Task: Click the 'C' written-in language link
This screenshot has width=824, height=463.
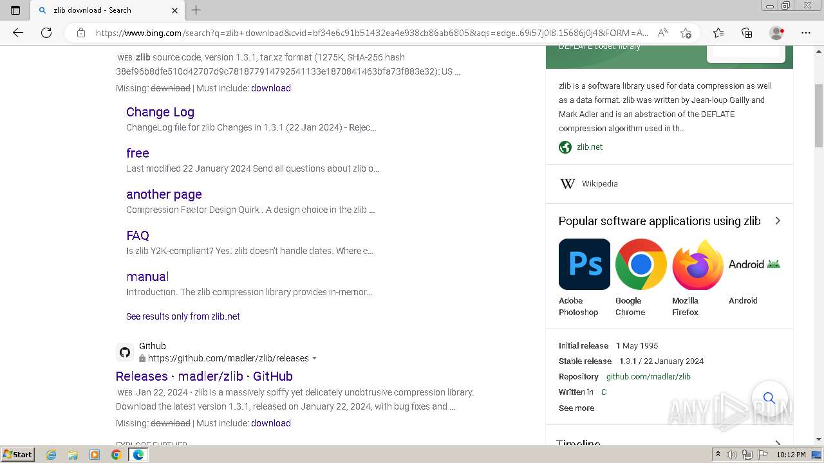Action: [604, 392]
